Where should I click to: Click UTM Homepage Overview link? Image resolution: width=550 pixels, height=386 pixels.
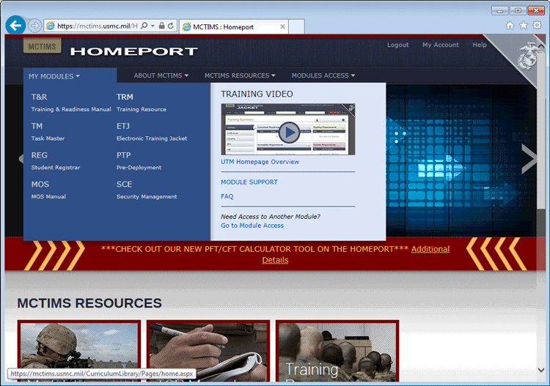(260, 162)
